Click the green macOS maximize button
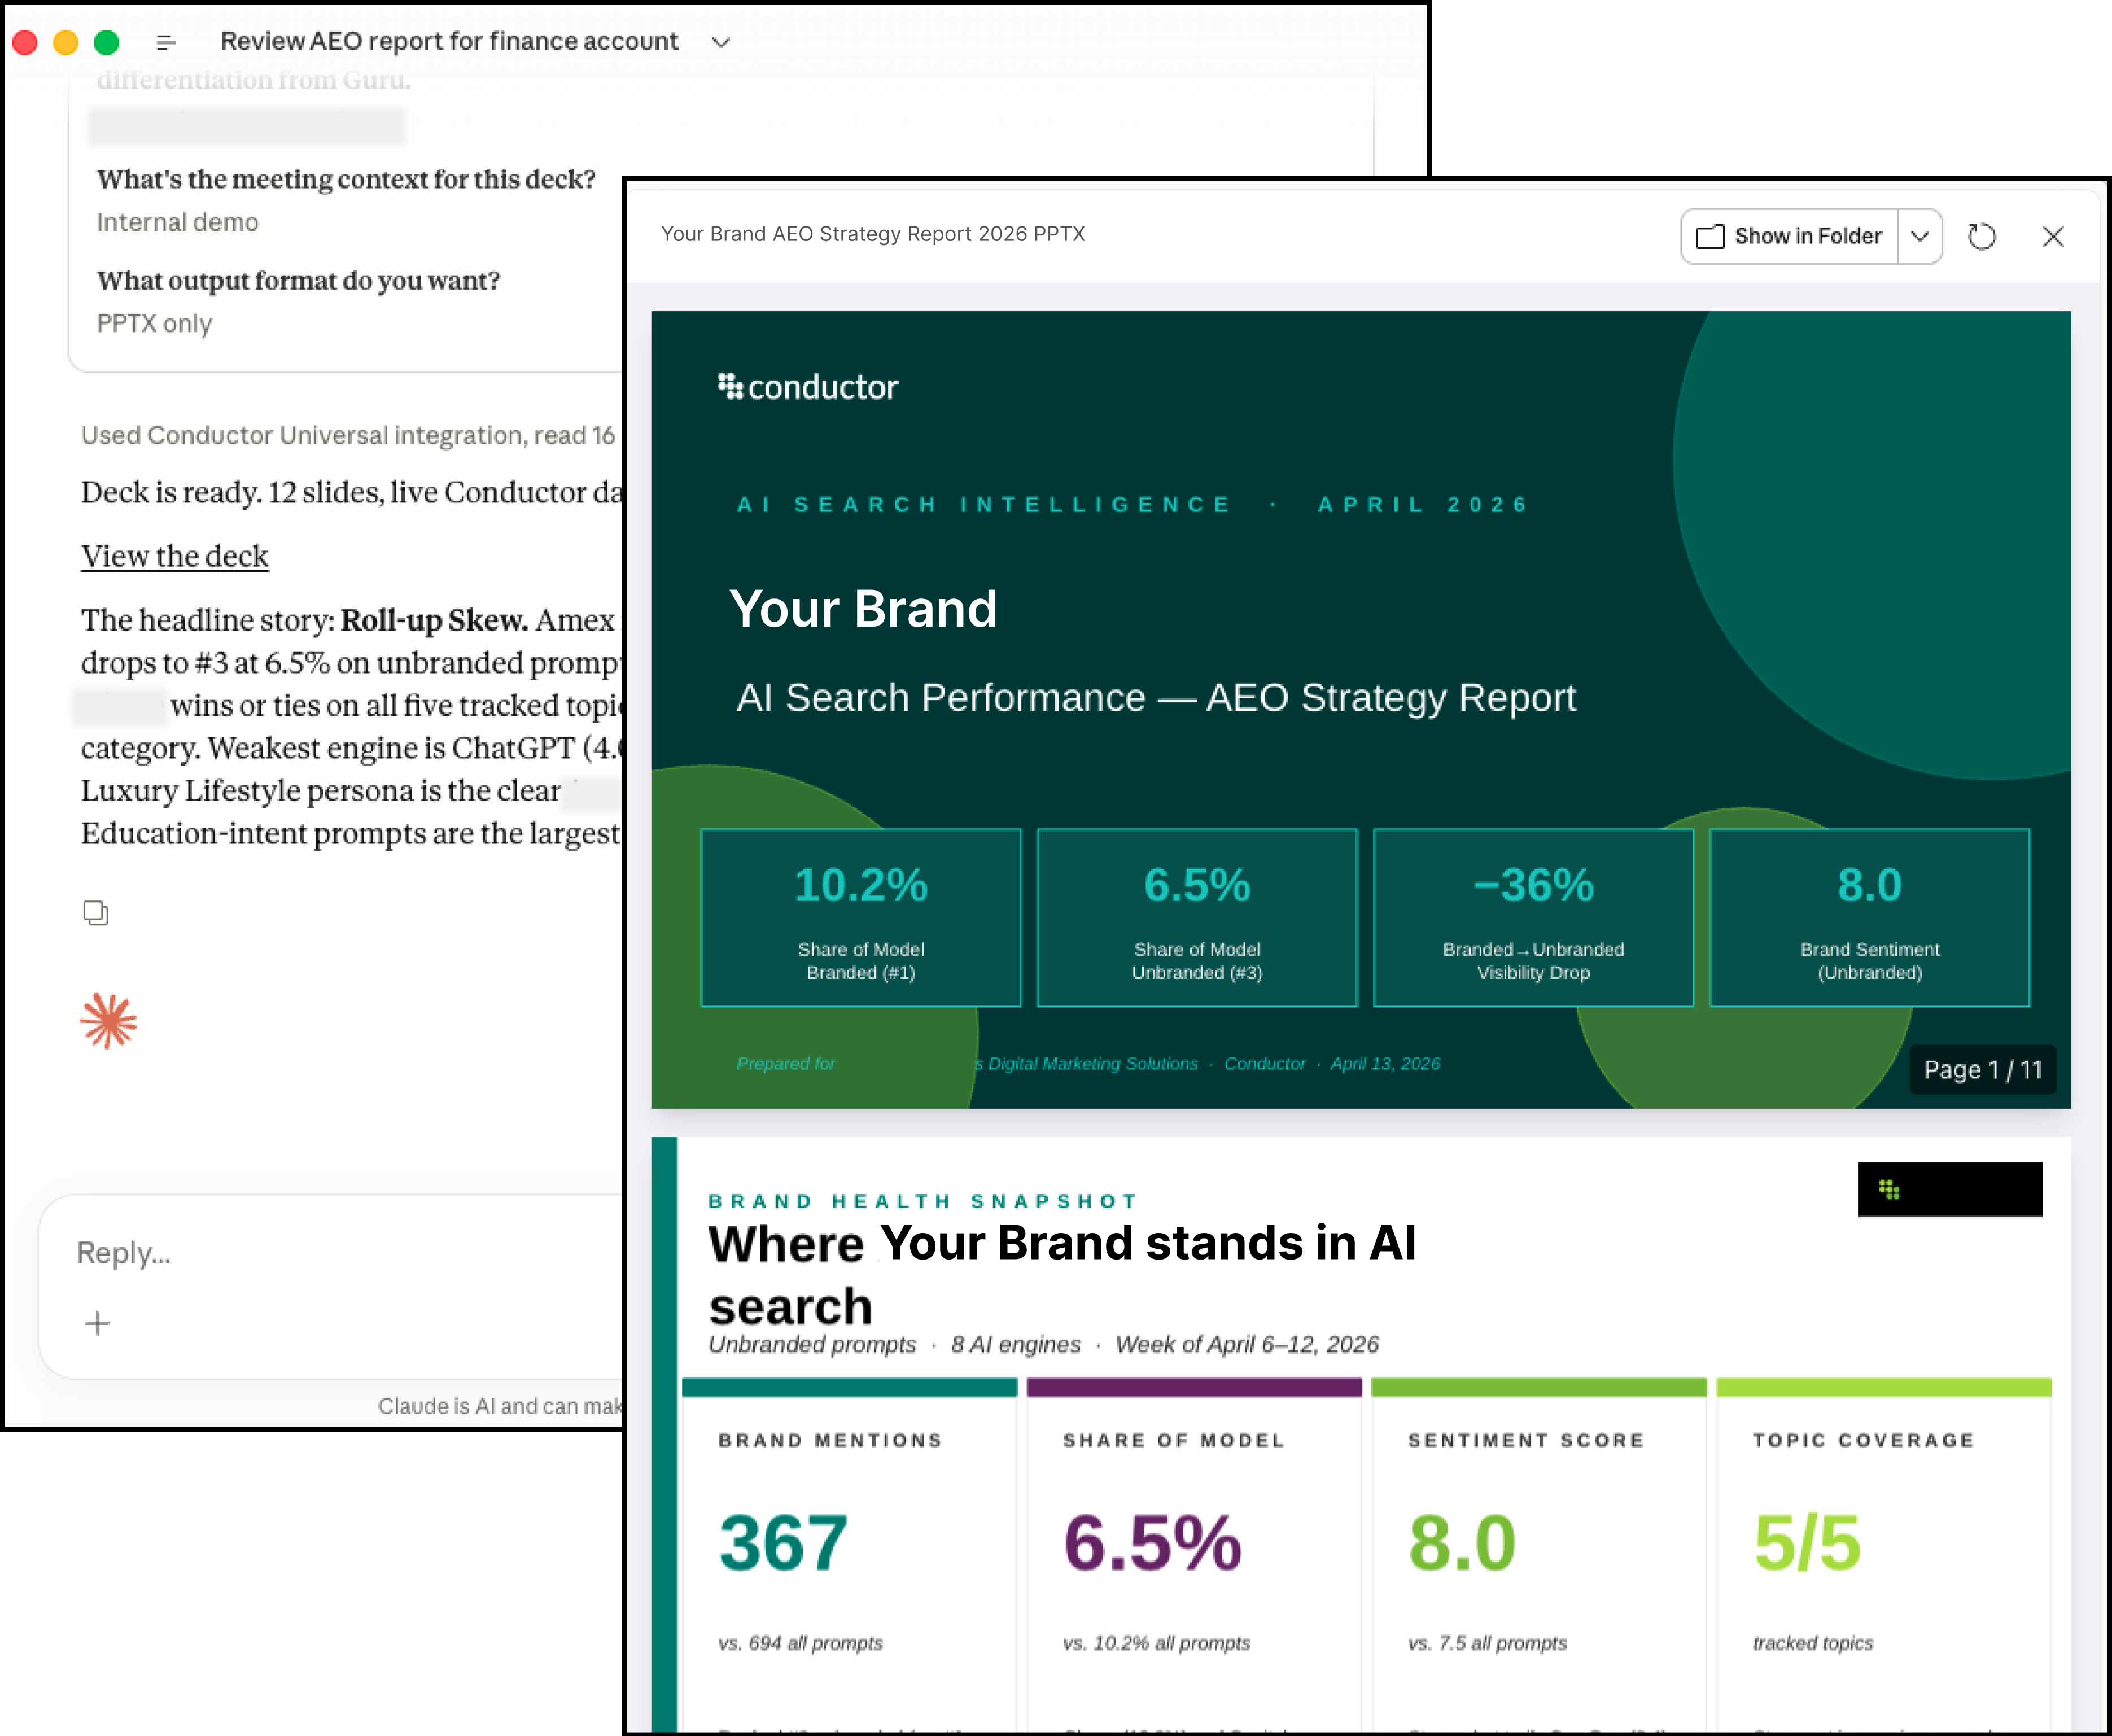This screenshot has width=2112, height=1736. coord(106,42)
